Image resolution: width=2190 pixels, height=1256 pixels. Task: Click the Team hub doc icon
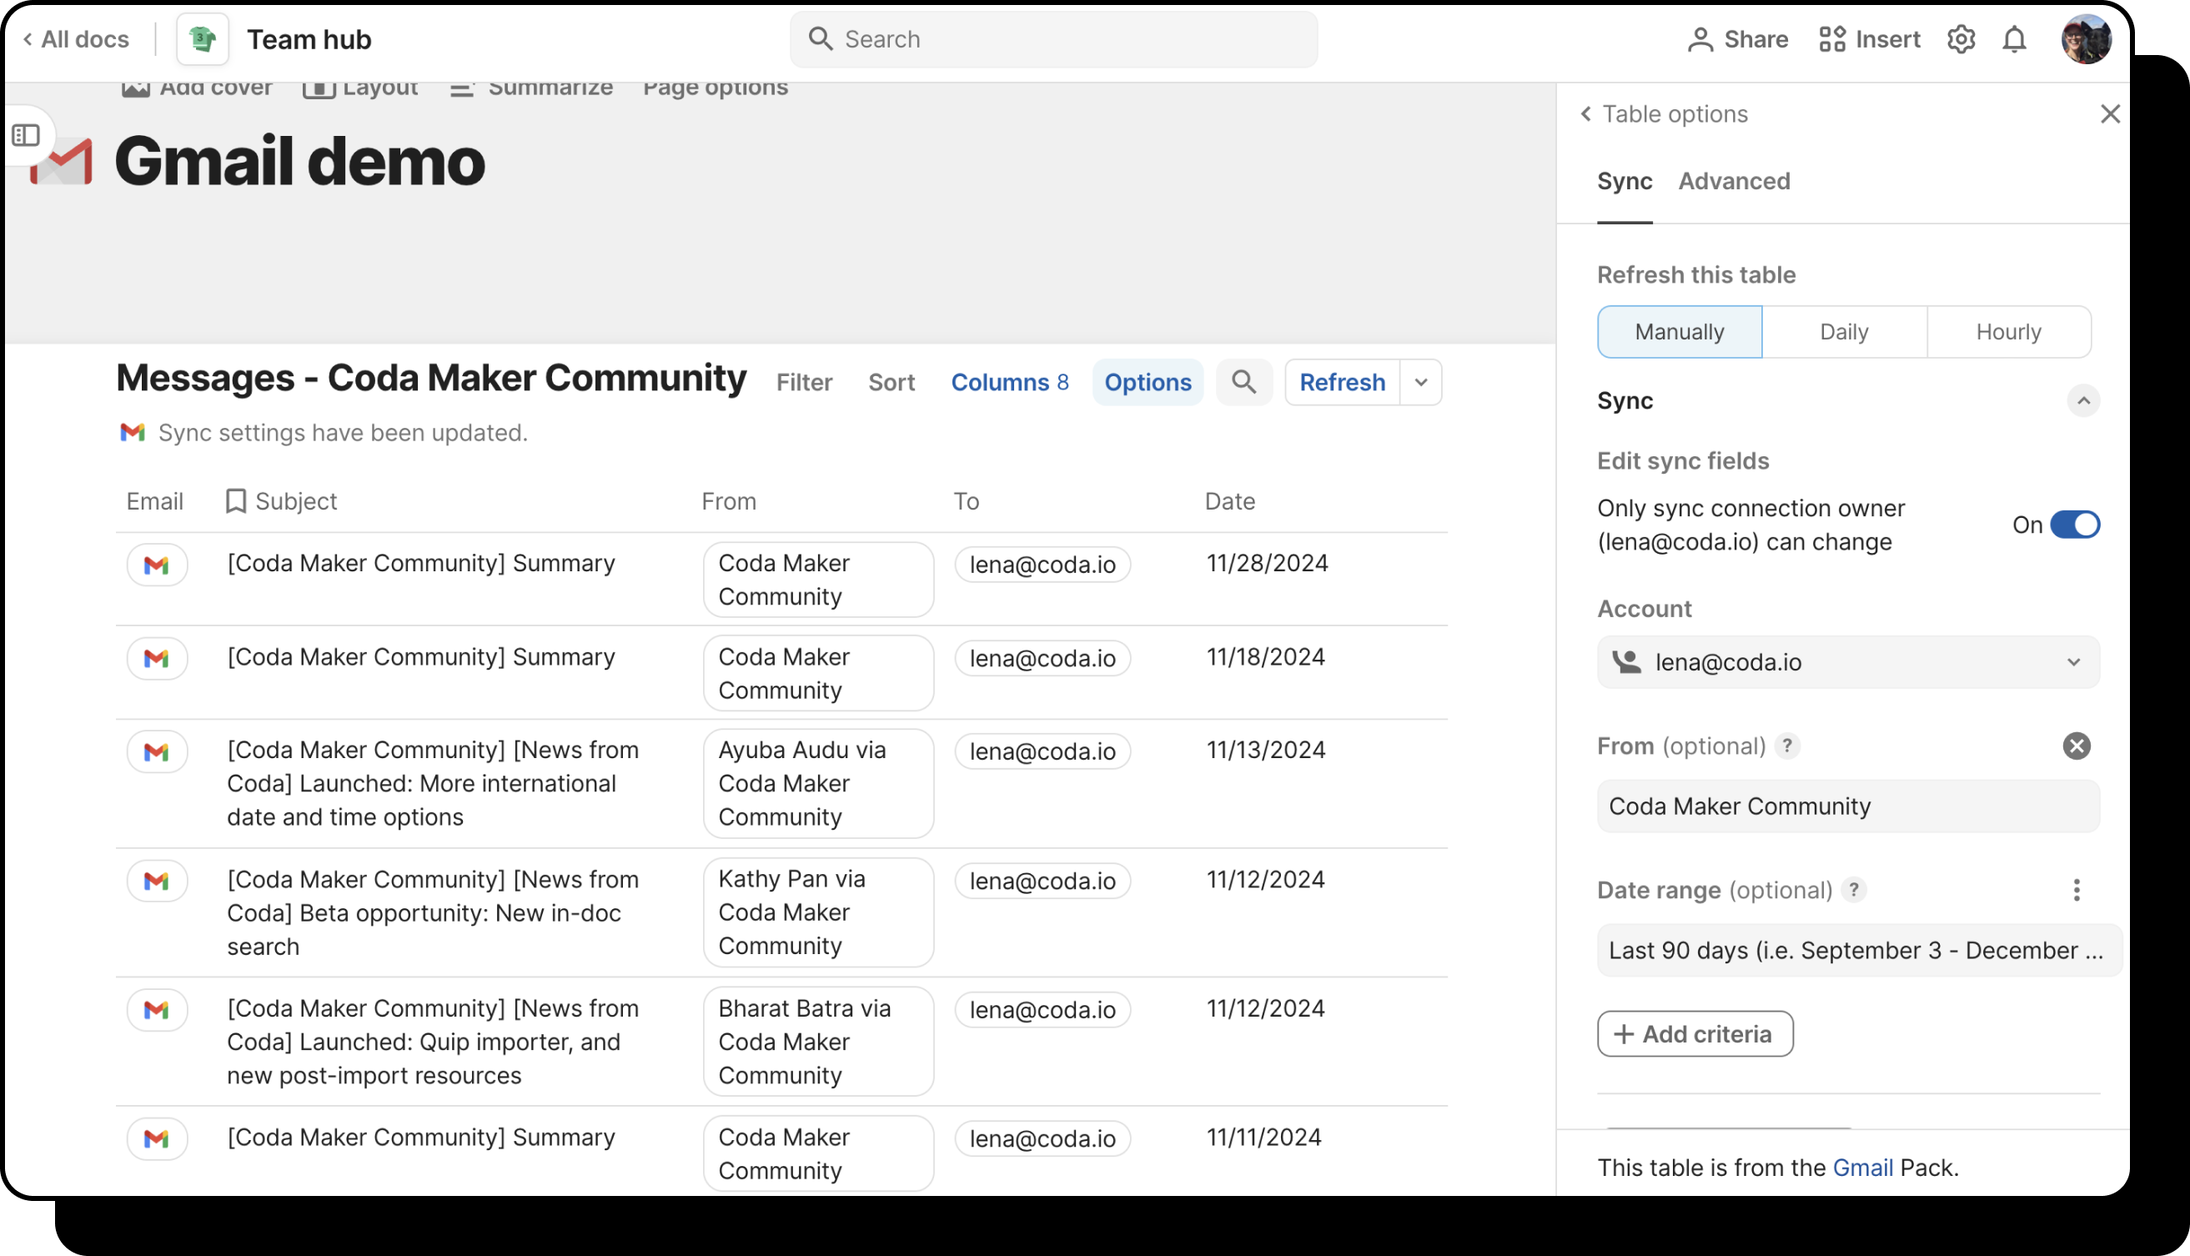point(202,40)
